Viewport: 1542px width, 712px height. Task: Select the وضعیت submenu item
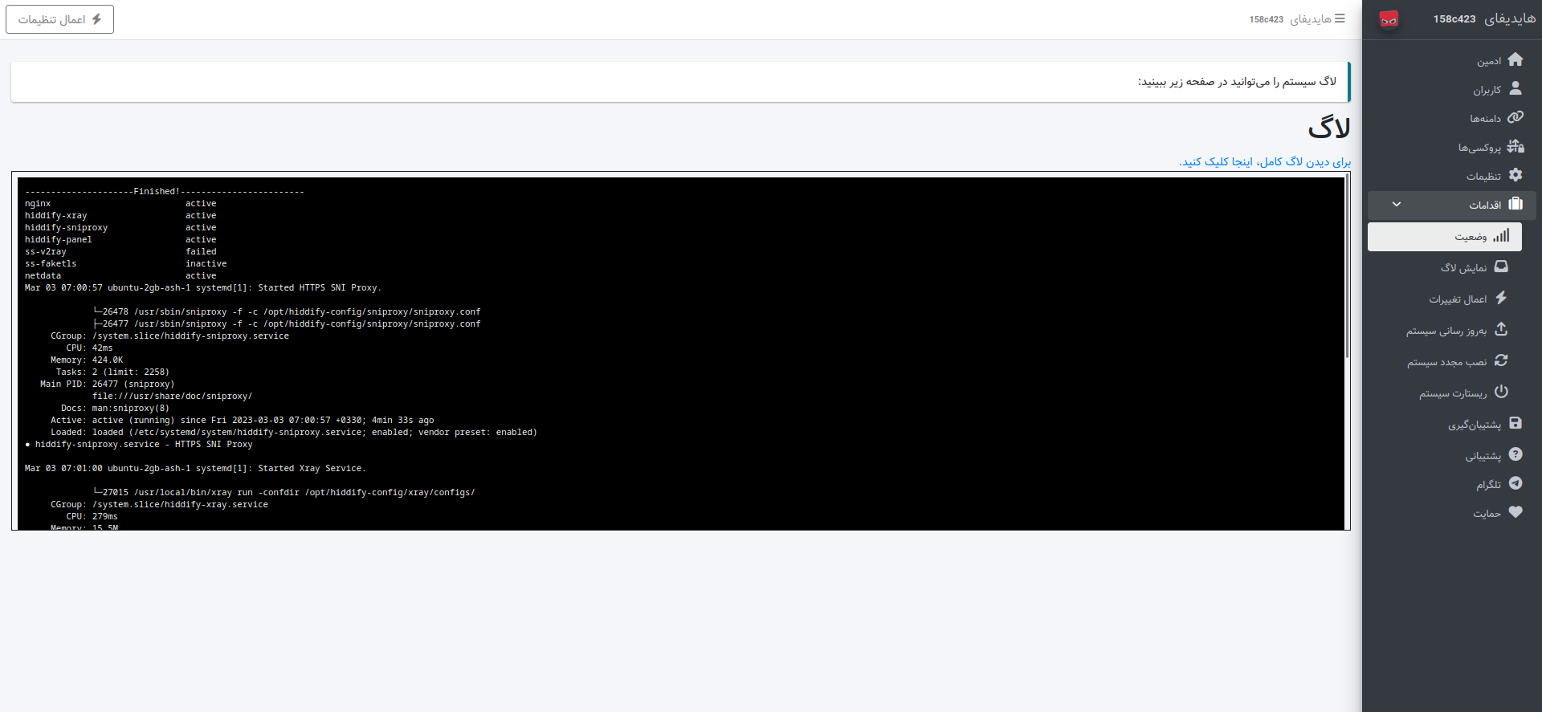point(1445,237)
